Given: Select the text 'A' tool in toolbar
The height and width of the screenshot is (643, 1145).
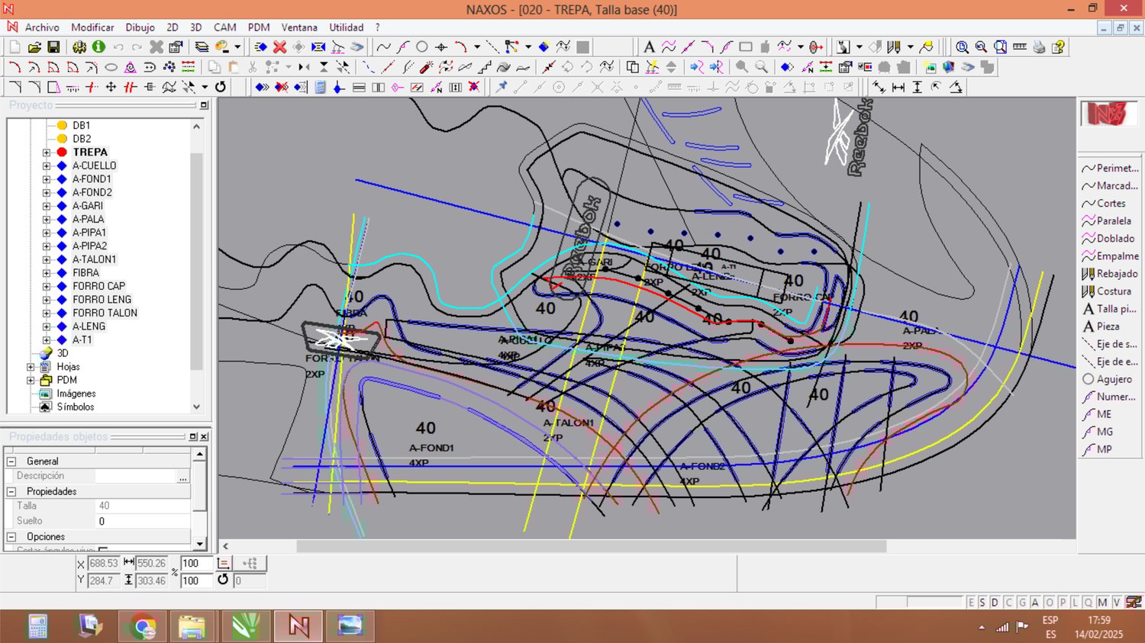Looking at the screenshot, I should click(x=649, y=47).
